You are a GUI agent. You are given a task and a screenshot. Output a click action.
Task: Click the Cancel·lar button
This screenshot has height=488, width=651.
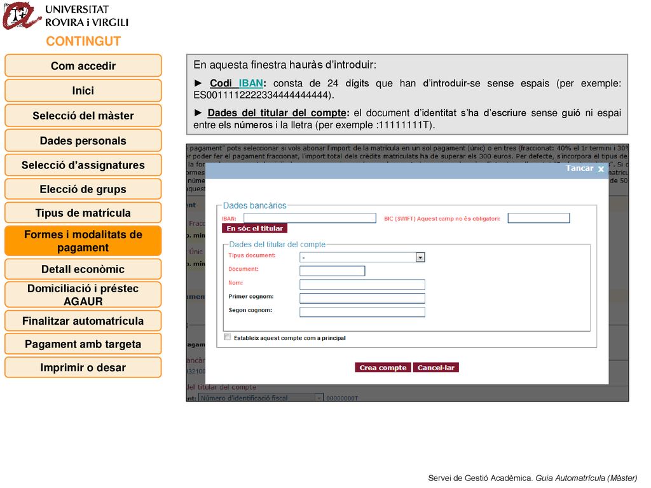(x=436, y=368)
